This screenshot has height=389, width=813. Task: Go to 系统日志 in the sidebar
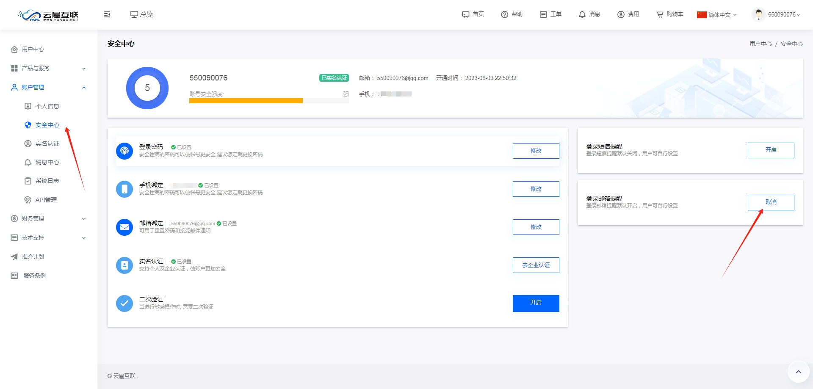[47, 181]
